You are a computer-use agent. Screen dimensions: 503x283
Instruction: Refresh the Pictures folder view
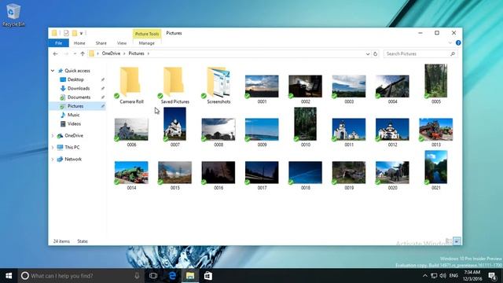376,54
